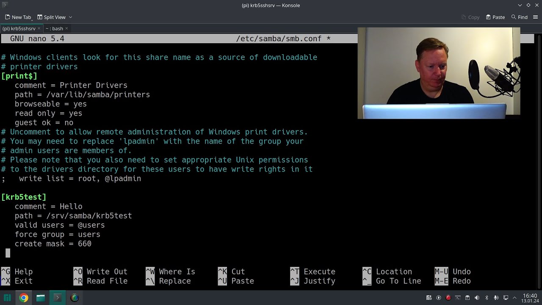The image size is (542, 305).
Task: Open Google Chrome from the taskbar
Action: 24,298
